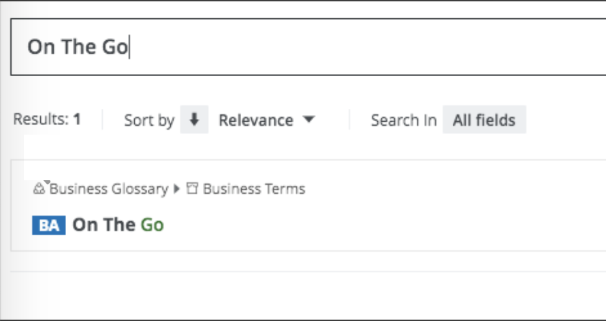Click the Results: 1 count label
Image resolution: width=606 pixels, height=321 pixels.
tap(47, 120)
